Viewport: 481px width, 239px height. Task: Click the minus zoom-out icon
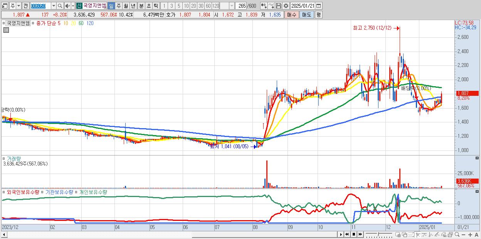pos(463,235)
